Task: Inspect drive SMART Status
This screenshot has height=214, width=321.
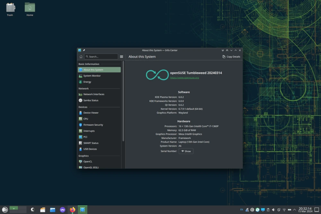Action: 93,143
